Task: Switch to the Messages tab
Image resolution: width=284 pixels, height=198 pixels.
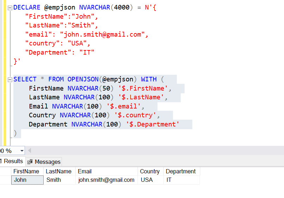Action: [x=44, y=162]
